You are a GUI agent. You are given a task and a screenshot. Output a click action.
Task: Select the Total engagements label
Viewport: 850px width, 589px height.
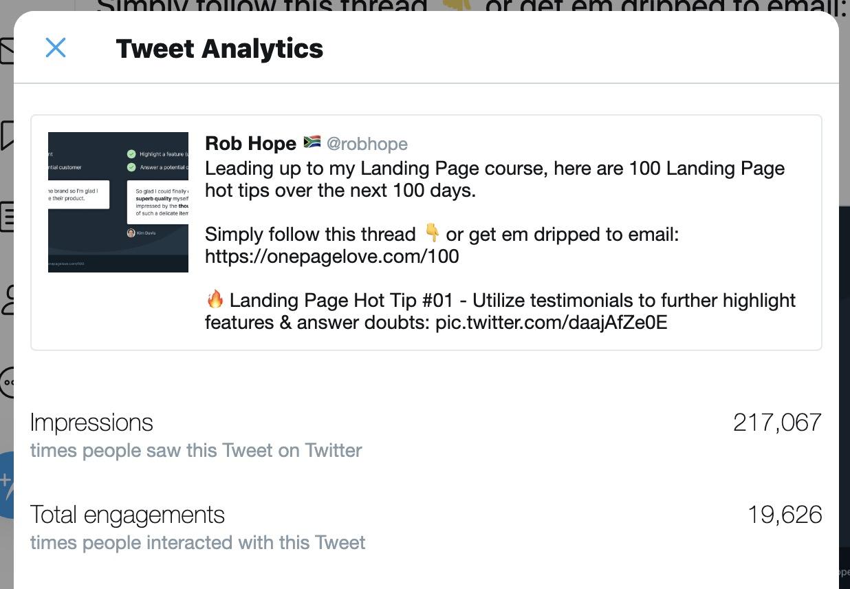click(127, 515)
